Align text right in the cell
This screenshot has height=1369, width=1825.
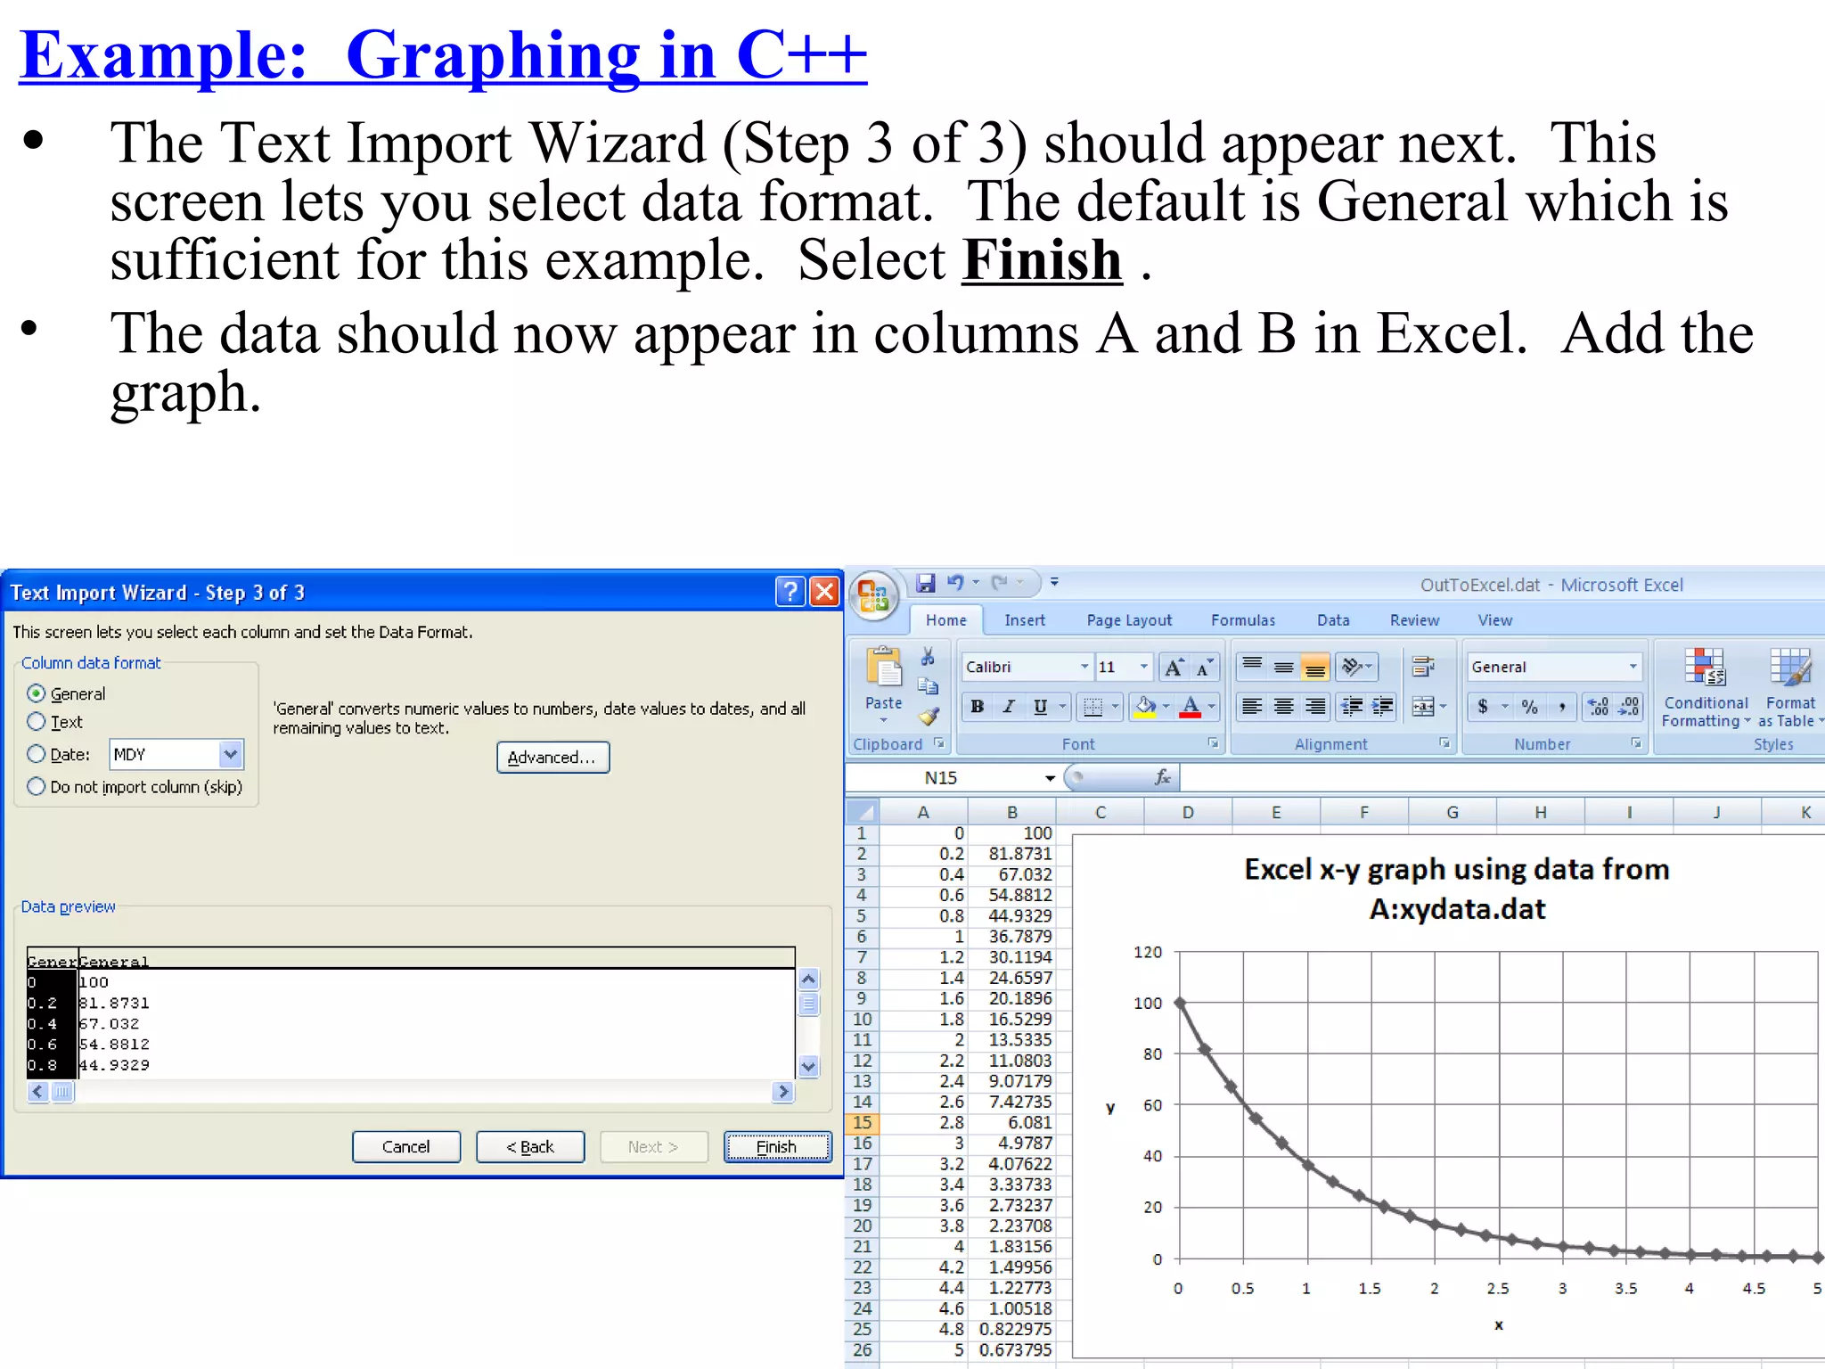1314,707
